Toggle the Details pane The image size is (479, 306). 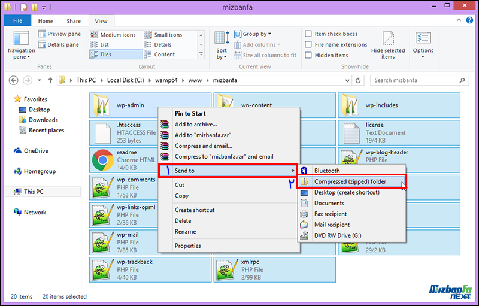coord(58,44)
